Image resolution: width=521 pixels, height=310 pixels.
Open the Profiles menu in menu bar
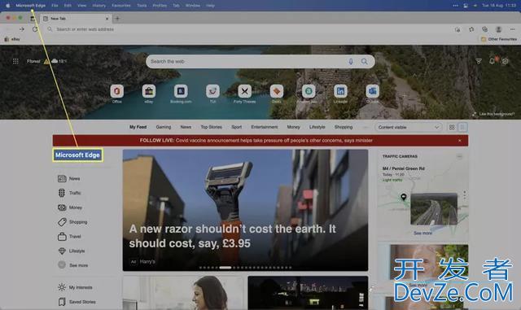(160, 6)
